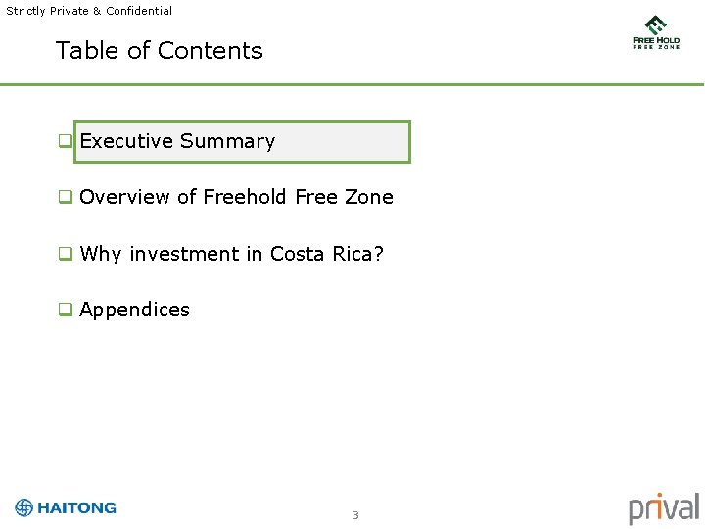Click the HAITONG wordmark text
Screen dimensions: 705x529
[76, 507]
